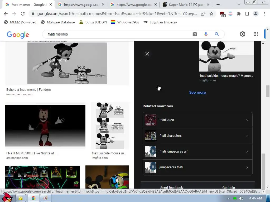The height and width of the screenshot is (202, 270).
Task: Go forward using the browser arrow
Action: [14, 14]
